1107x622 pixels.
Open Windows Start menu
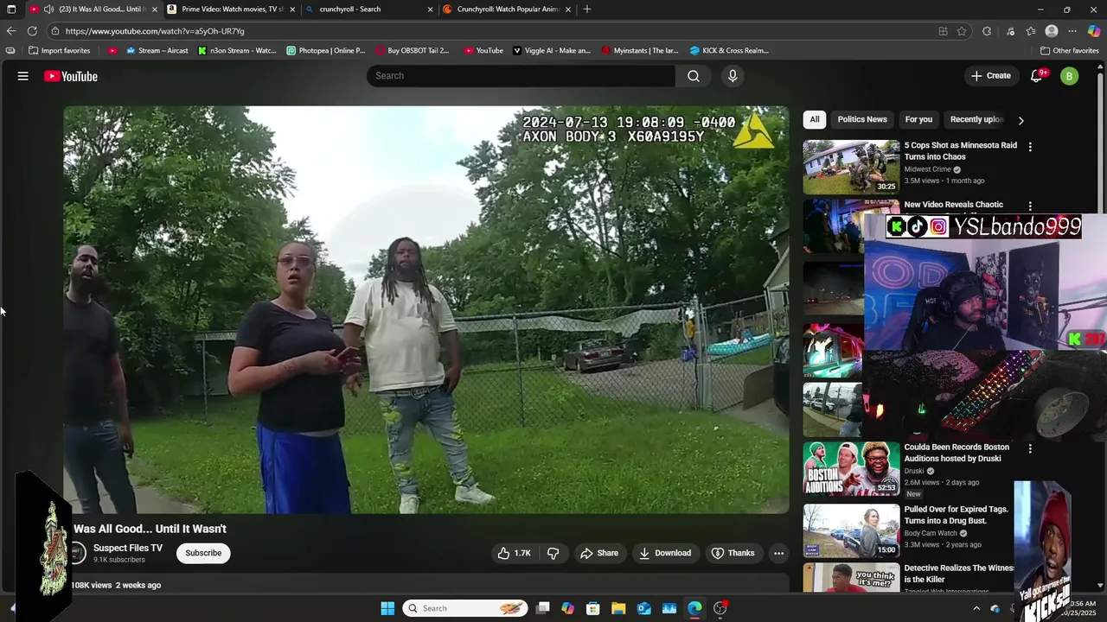(387, 608)
